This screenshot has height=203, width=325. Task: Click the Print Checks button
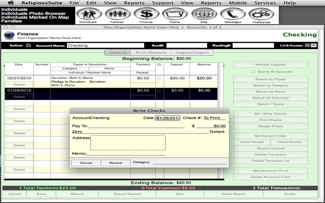pos(270,120)
